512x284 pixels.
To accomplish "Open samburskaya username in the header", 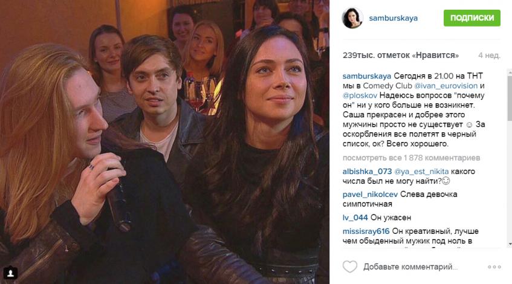I will click(x=393, y=18).
